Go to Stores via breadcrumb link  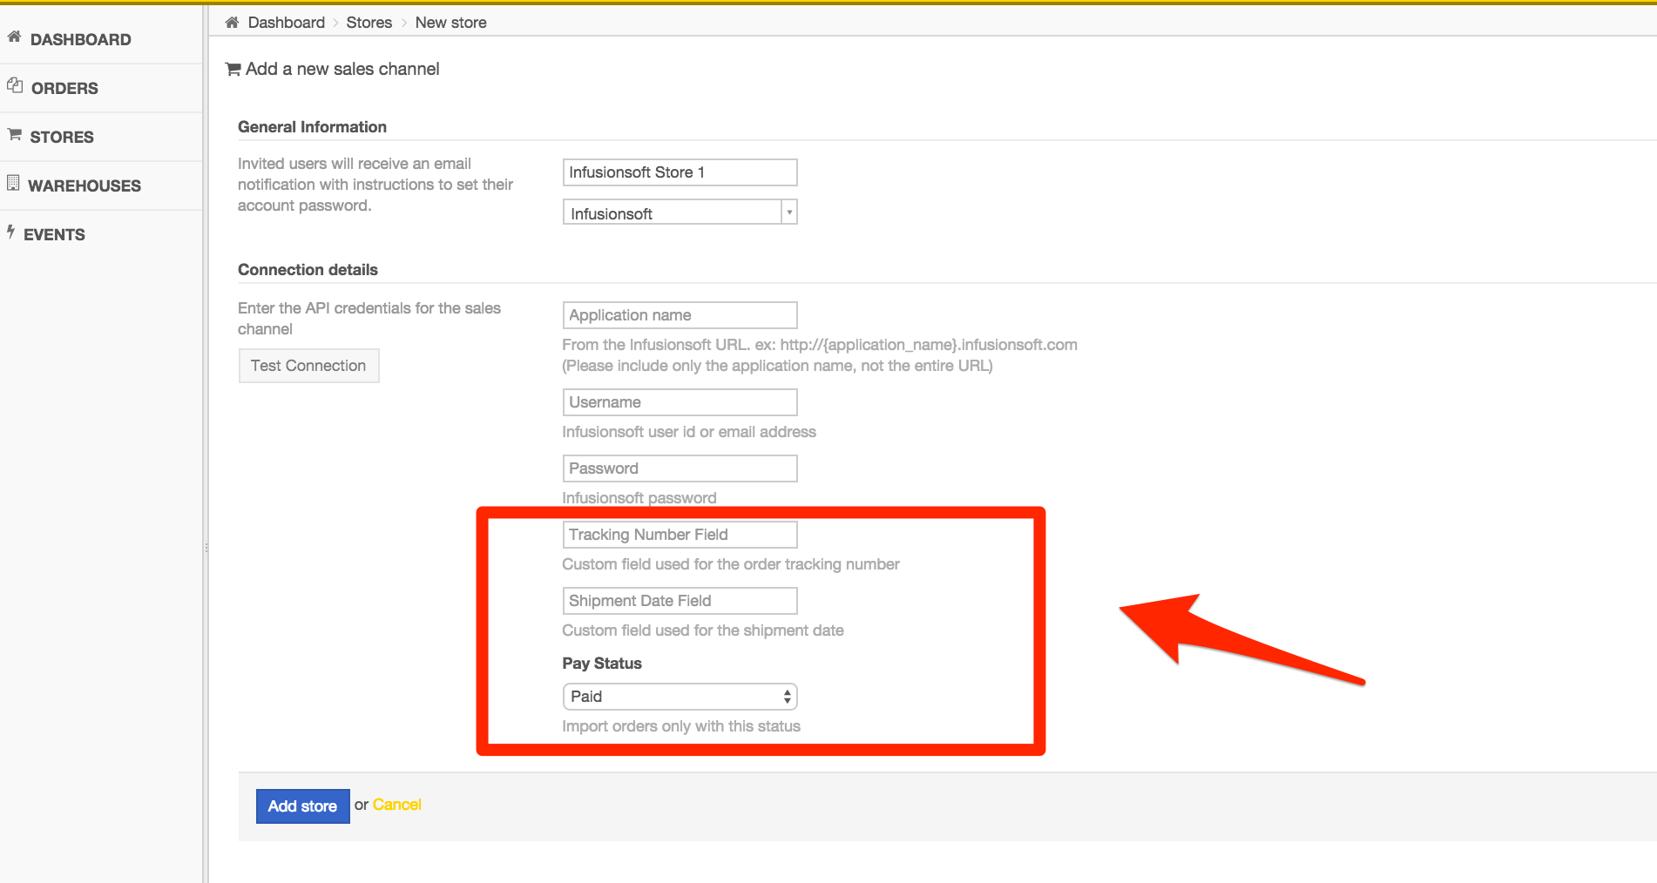click(x=369, y=23)
